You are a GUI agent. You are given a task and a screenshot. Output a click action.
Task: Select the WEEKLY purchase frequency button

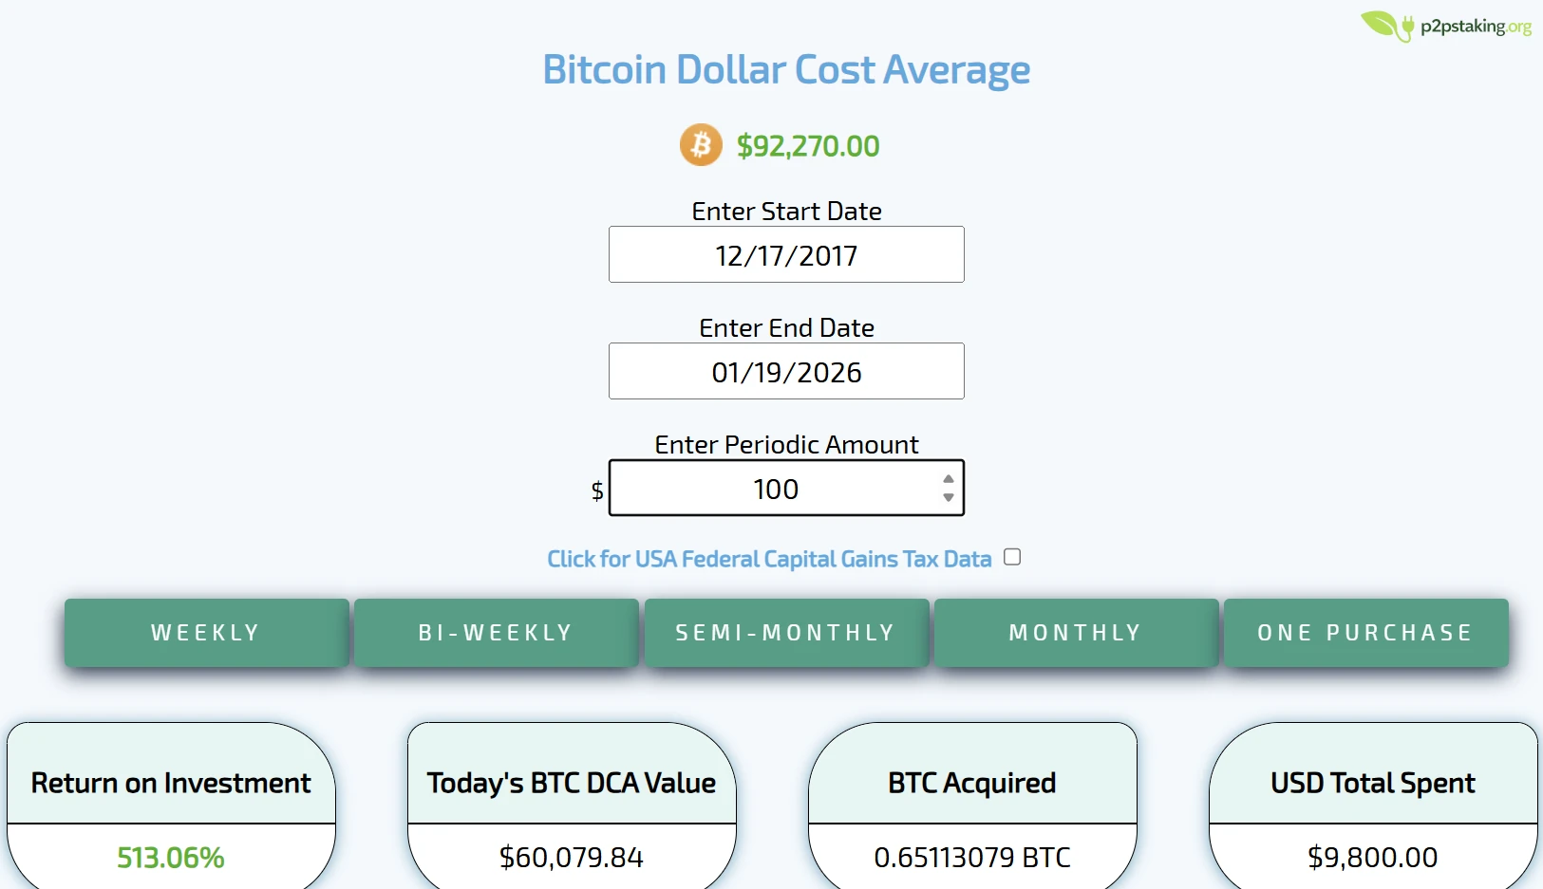click(x=206, y=632)
